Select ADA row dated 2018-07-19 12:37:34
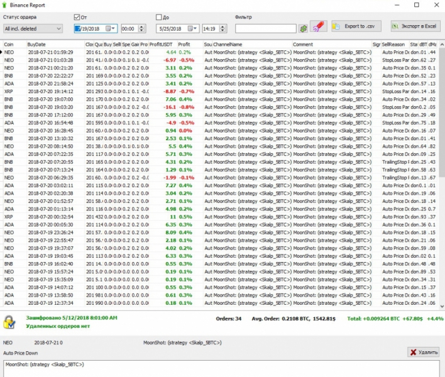This screenshot has width=445, height=377. [220, 303]
